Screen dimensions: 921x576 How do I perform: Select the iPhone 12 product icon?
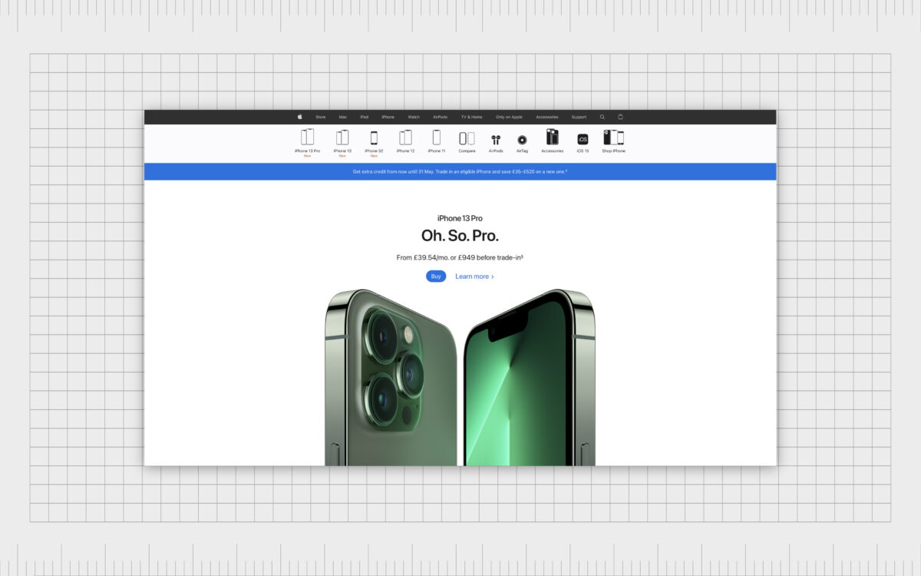pos(405,137)
